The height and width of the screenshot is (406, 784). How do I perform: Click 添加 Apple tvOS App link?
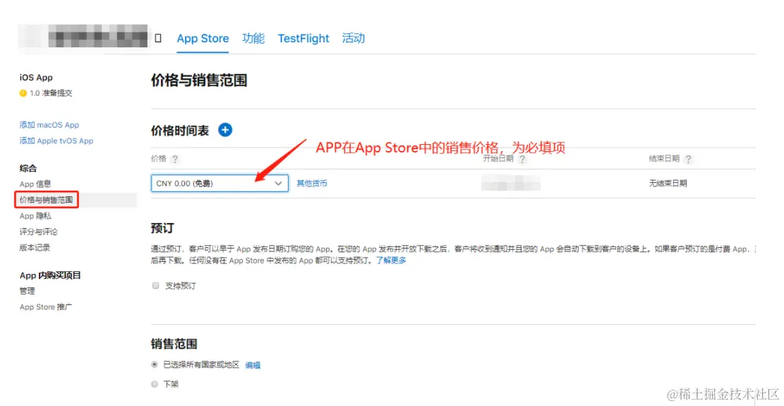pos(56,141)
